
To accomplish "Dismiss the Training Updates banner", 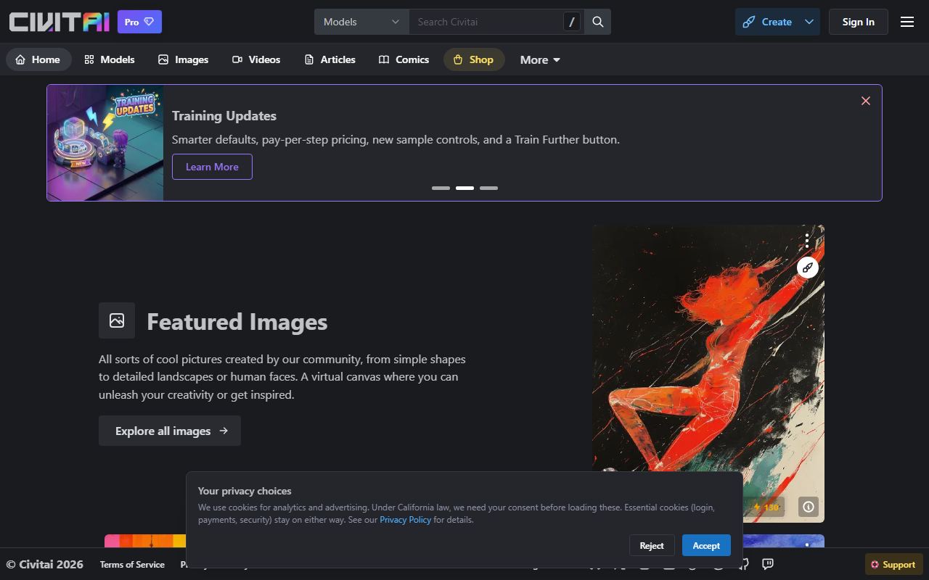I will [x=866, y=101].
